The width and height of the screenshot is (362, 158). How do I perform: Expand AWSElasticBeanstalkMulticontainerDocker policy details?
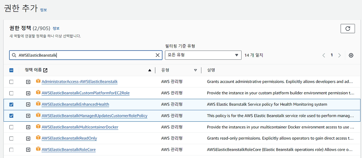[x=28, y=127]
